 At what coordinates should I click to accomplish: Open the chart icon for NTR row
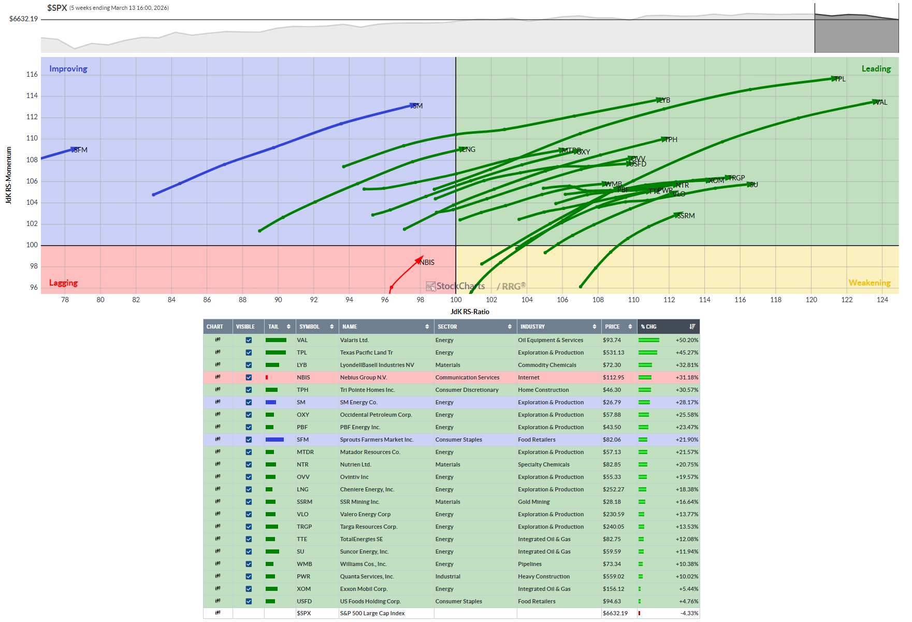click(218, 464)
